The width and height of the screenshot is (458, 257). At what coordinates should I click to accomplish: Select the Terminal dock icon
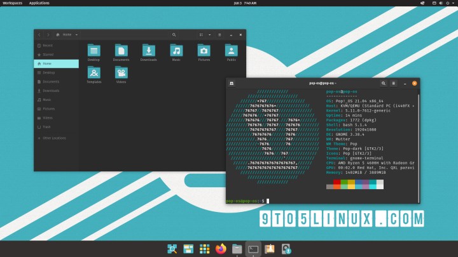253,249
